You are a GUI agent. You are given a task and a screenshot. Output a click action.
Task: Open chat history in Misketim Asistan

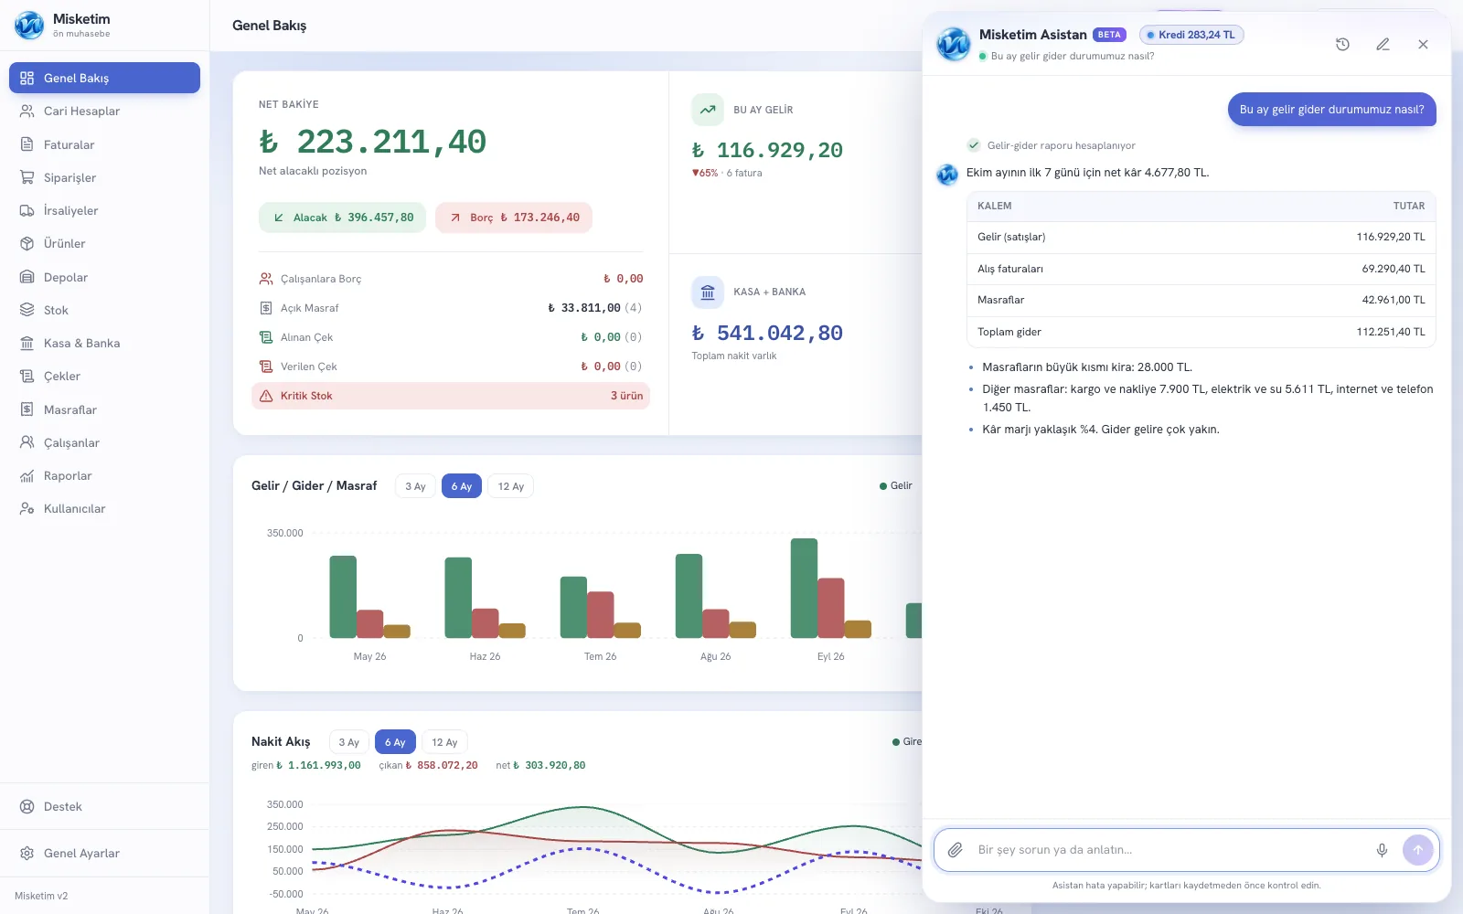click(x=1342, y=44)
